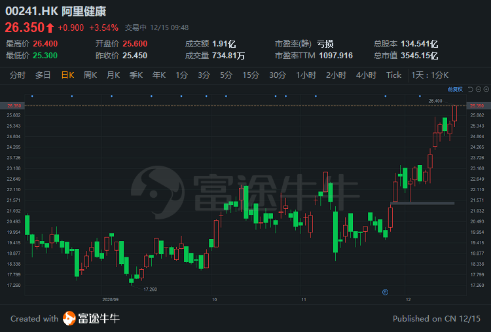Viewport: 491px width, 332px height.
Task: Choose the 5分 five-minute interval
Action: 226,75
